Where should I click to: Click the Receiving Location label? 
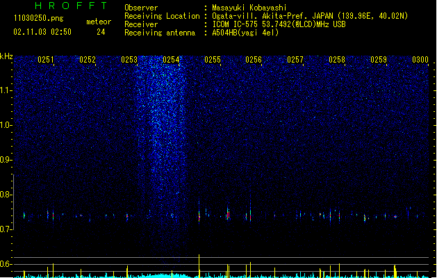(162, 16)
